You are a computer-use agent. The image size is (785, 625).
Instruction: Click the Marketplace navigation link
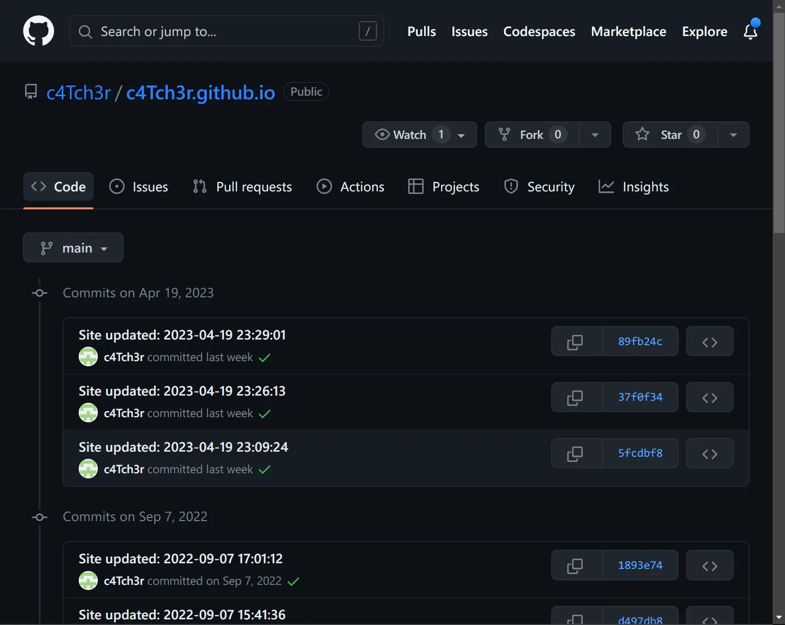click(628, 31)
